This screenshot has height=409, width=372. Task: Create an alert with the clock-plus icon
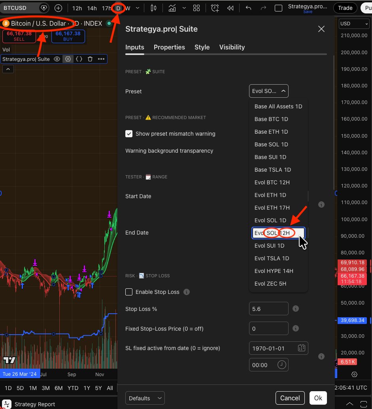pyautogui.click(x=215, y=8)
